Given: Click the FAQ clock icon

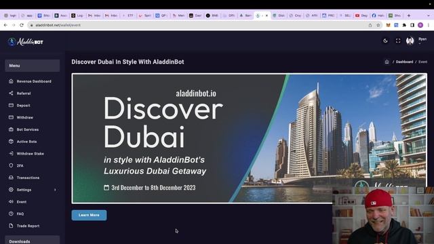Looking at the screenshot, I should pos(11,213).
